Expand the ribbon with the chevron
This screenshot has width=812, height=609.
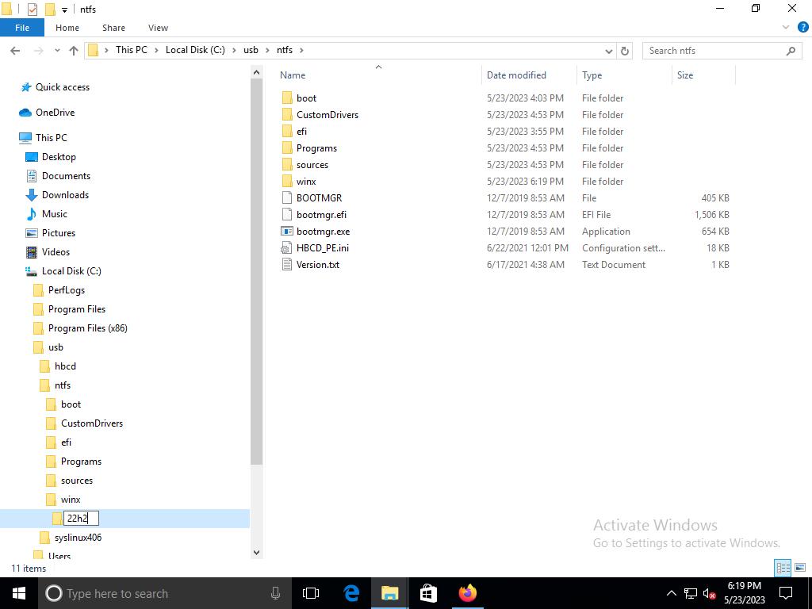coord(787,27)
